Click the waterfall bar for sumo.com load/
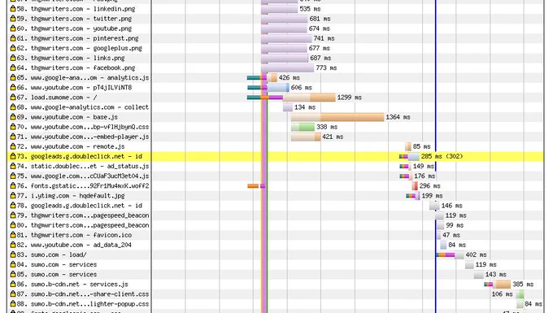This screenshot has height=313, width=553. 450,254
